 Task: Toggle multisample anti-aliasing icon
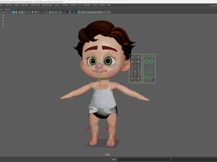coord(38,12)
